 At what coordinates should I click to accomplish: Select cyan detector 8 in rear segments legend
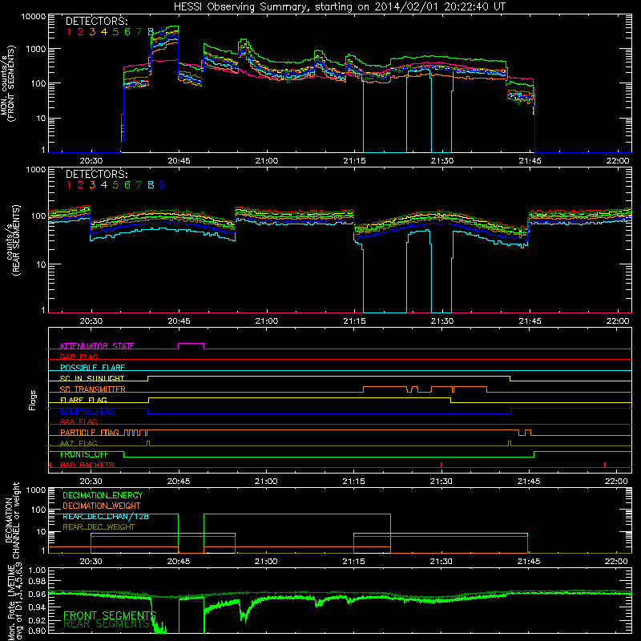[x=151, y=185]
